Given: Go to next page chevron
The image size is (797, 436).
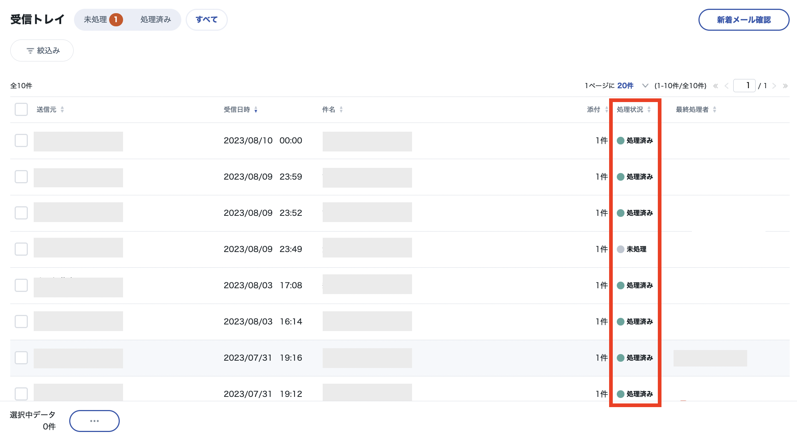Looking at the screenshot, I should [774, 86].
